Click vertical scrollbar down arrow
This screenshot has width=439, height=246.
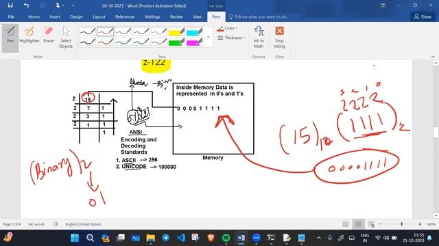click(436, 216)
